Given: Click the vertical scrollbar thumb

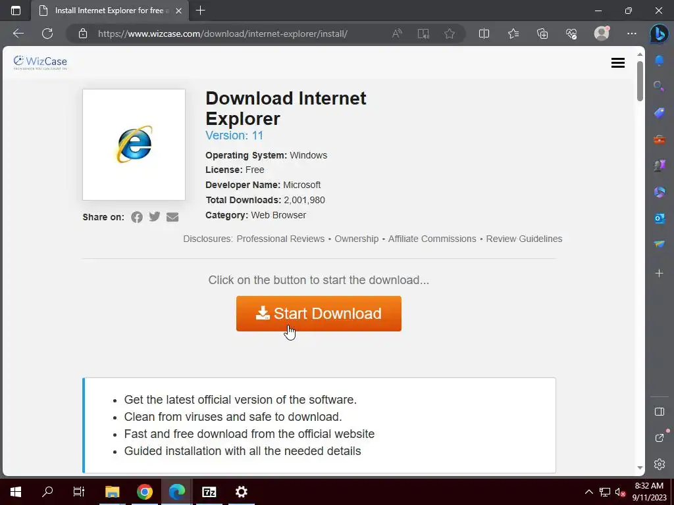Looking at the screenshot, I should [x=640, y=82].
